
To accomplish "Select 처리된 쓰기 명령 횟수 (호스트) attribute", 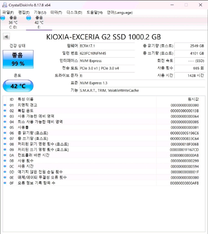I will click(x=43, y=150).
